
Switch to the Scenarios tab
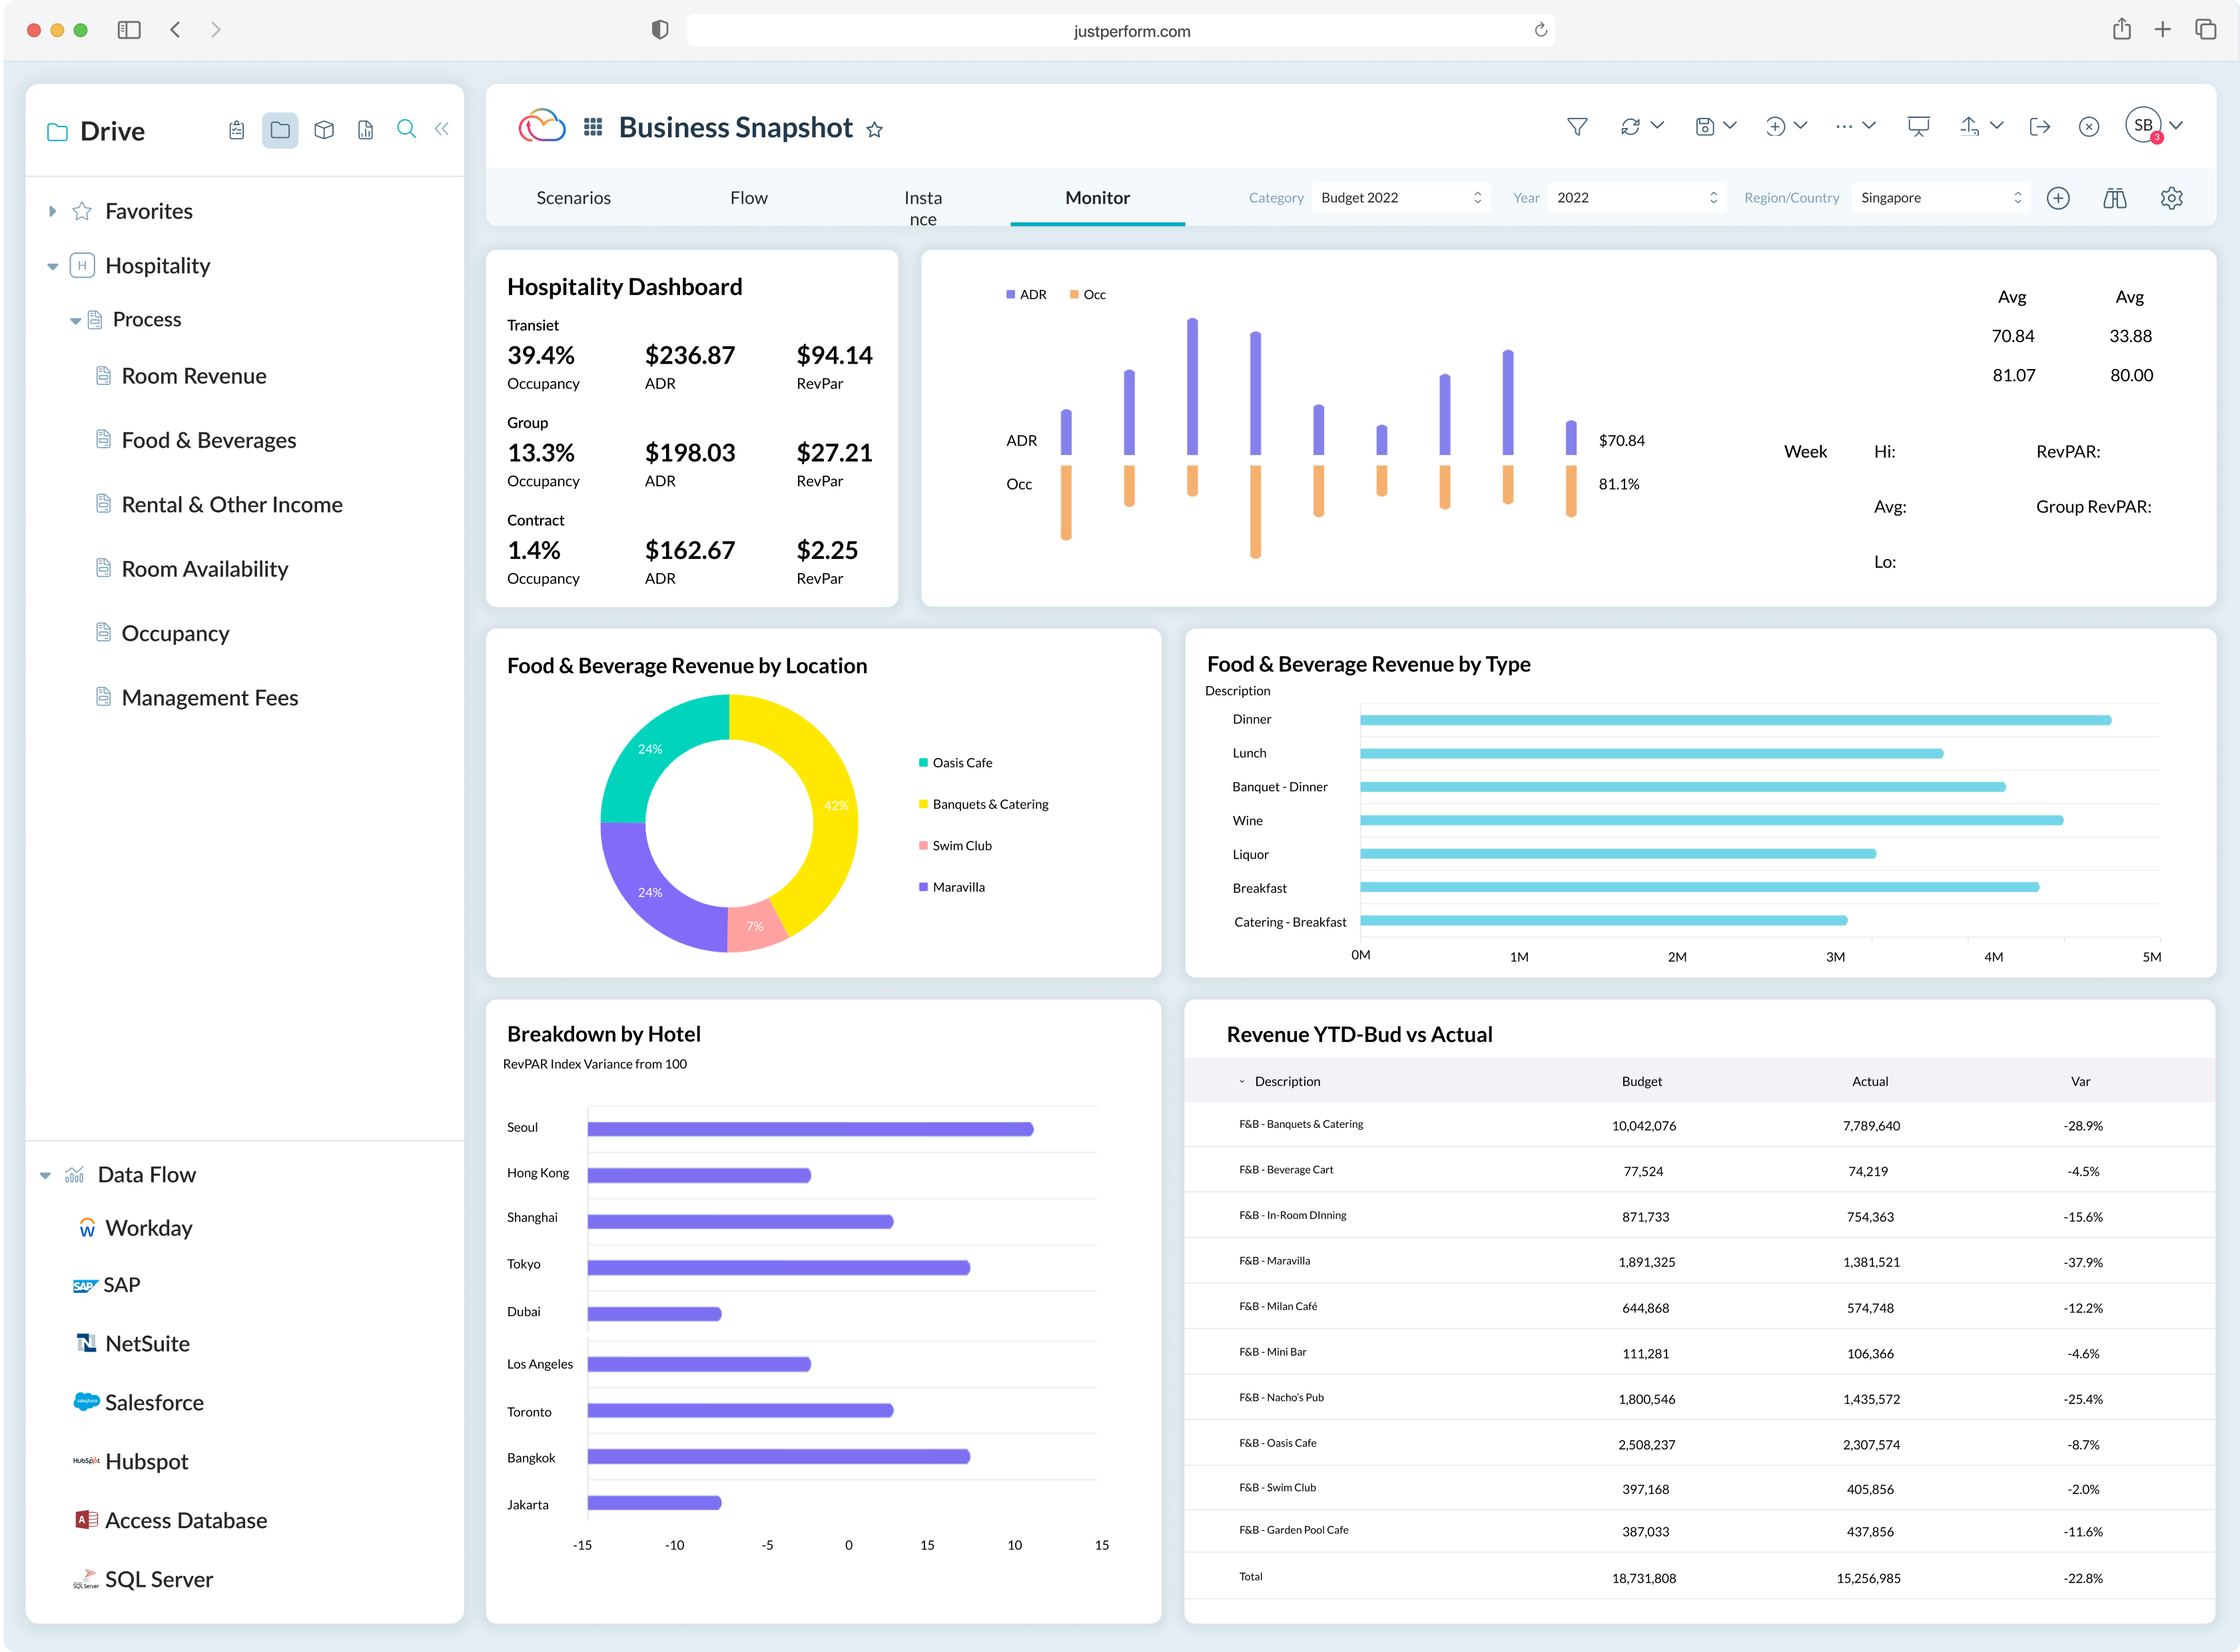coord(573,198)
